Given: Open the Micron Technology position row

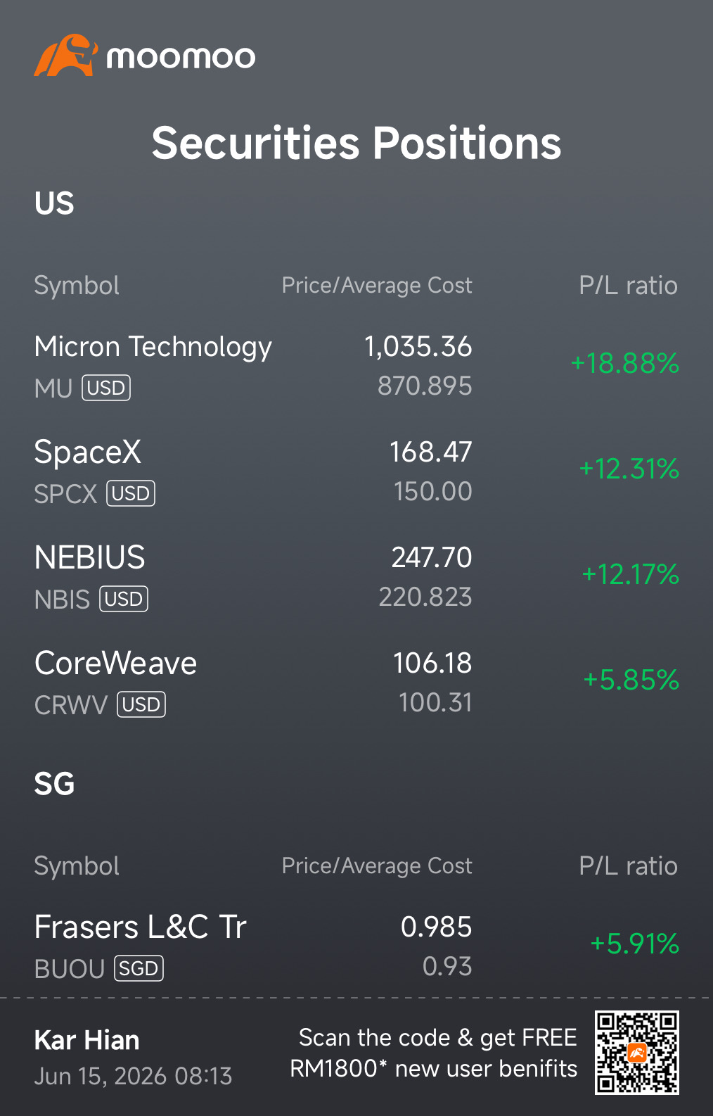Looking at the screenshot, I should click(x=356, y=366).
